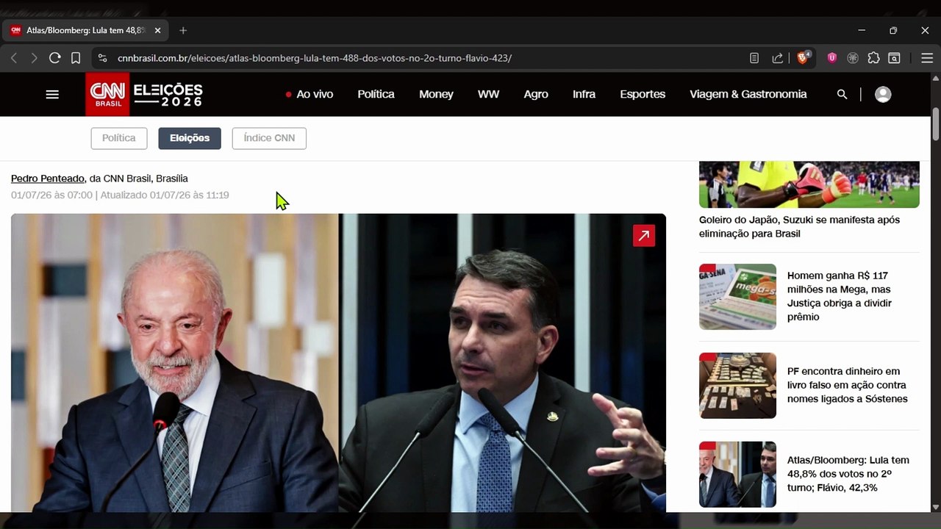Open the fake book money thumbnail
This screenshot has width=941, height=529.
[x=737, y=386]
